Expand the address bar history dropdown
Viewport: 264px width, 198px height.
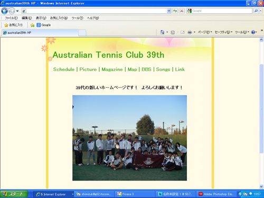pos(169,11)
